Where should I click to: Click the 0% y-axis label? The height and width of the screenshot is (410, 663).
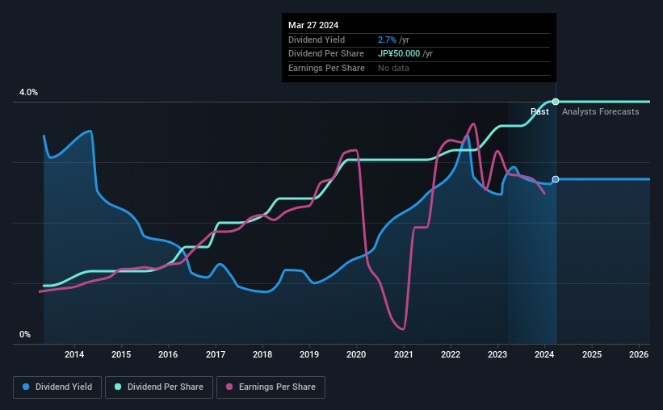coord(25,334)
